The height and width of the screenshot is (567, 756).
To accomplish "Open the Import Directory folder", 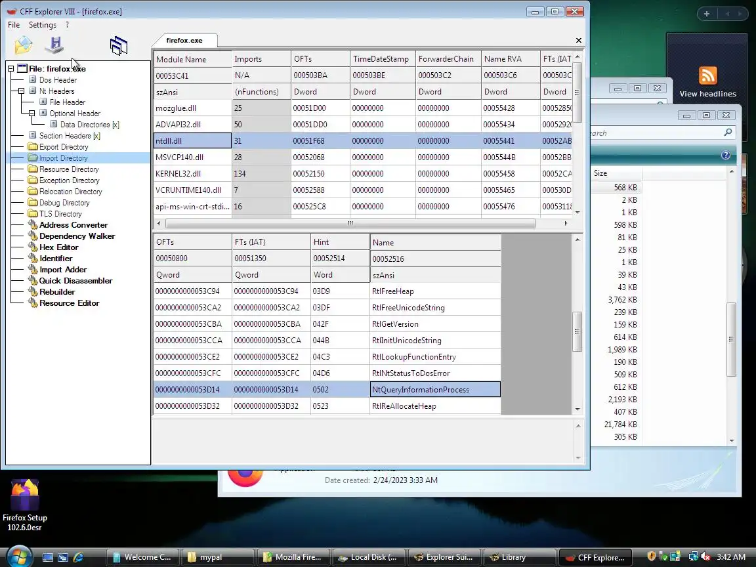I will coord(64,158).
